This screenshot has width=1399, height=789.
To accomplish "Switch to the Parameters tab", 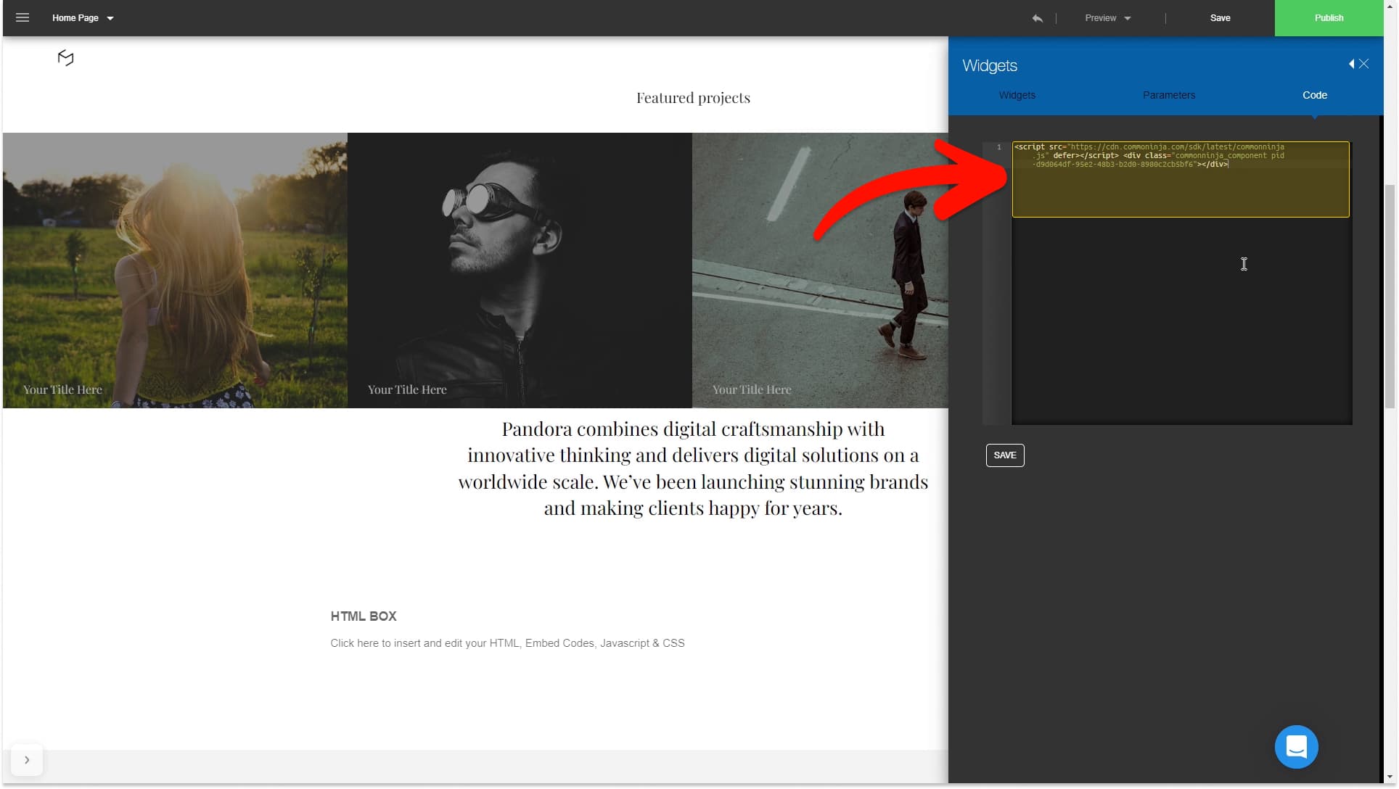I will [1168, 95].
